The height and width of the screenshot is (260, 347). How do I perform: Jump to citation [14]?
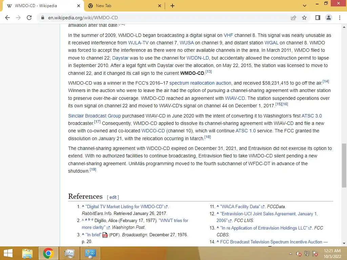point(326,82)
